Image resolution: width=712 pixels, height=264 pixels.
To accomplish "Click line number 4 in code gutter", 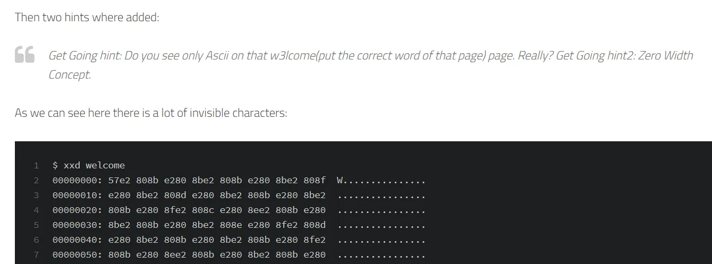I will [x=36, y=210].
